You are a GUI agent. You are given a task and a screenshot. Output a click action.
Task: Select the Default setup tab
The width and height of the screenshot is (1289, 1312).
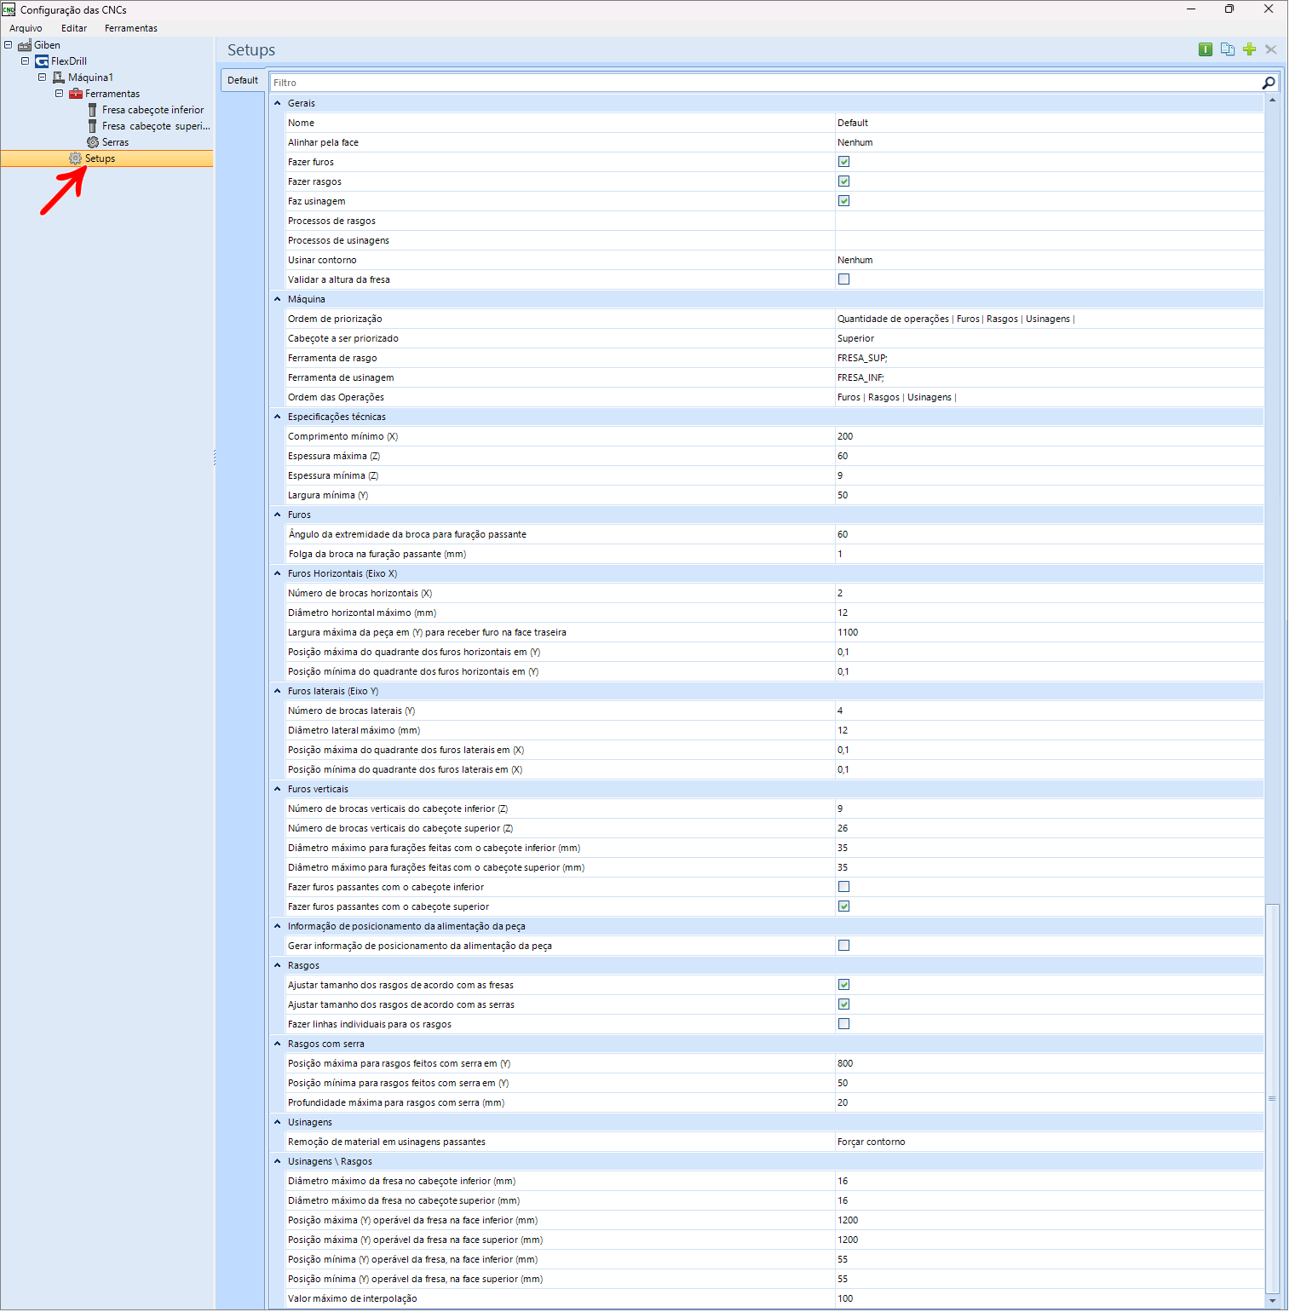(x=243, y=80)
